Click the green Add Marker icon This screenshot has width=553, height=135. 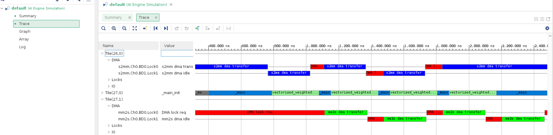[x=197, y=28]
